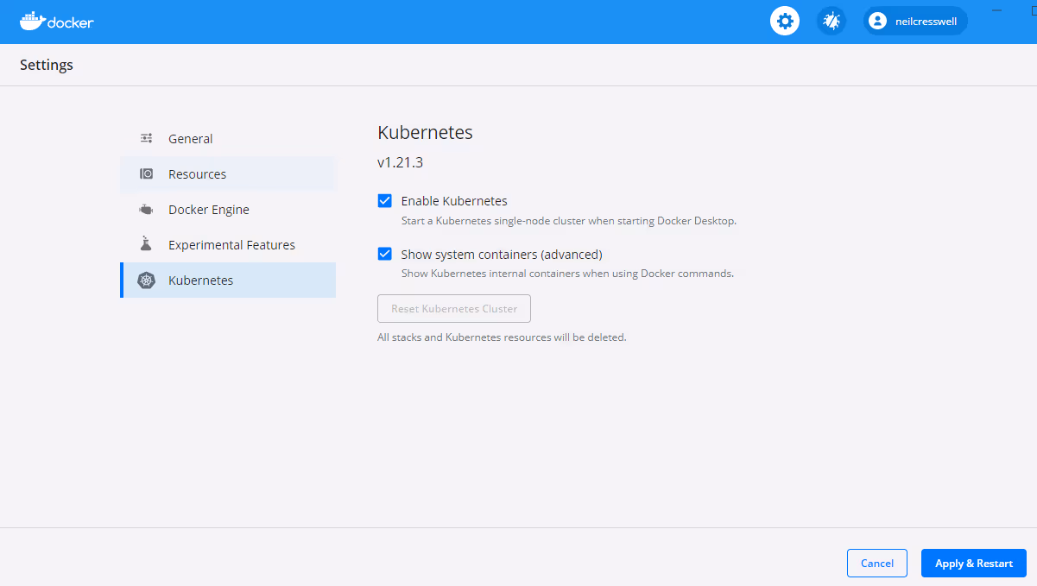Viewport: 1037px width, 586px height.
Task: Open the neilcresswell account menu
Action: (x=916, y=21)
